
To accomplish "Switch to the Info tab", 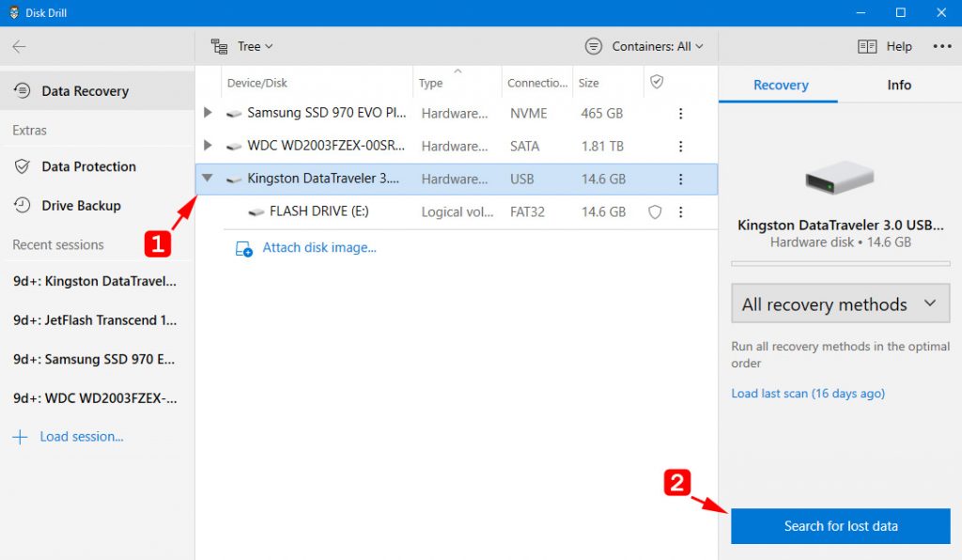I will point(898,85).
